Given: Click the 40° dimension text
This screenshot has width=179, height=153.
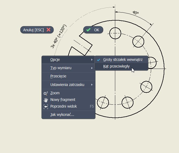Looking at the screenshot, I should pyautogui.click(x=136, y=13).
